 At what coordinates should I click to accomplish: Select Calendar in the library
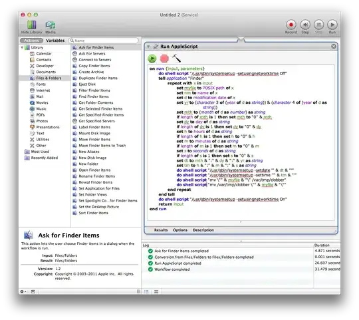coord(44,54)
